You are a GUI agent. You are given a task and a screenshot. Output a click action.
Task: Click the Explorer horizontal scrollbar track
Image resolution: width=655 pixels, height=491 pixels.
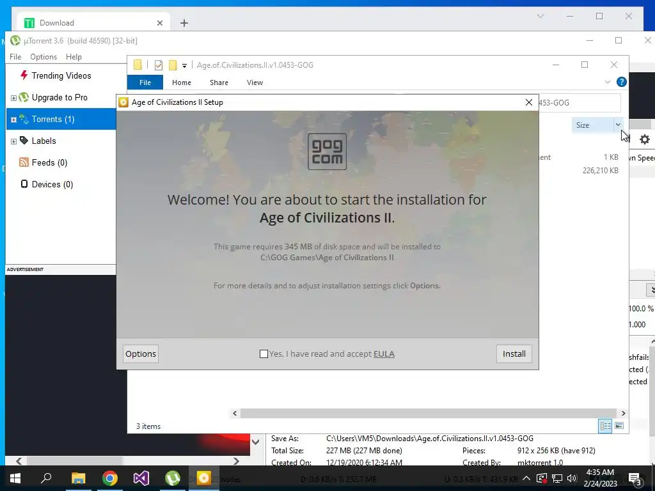coord(429,413)
